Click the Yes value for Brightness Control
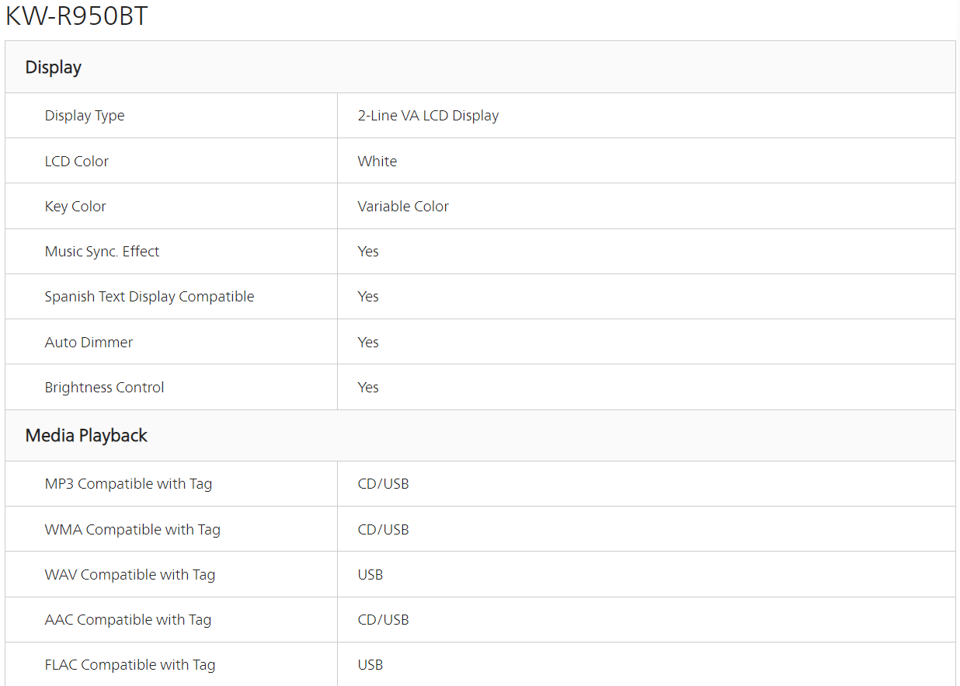The image size is (960, 686). click(368, 387)
